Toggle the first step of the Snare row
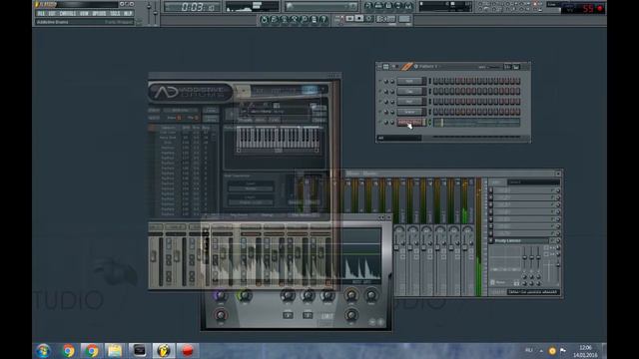This screenshot has height=359, width=639. [x=435, y=112]
